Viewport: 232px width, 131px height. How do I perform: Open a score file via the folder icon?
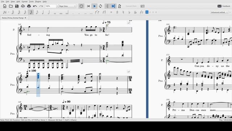(11, 6)
